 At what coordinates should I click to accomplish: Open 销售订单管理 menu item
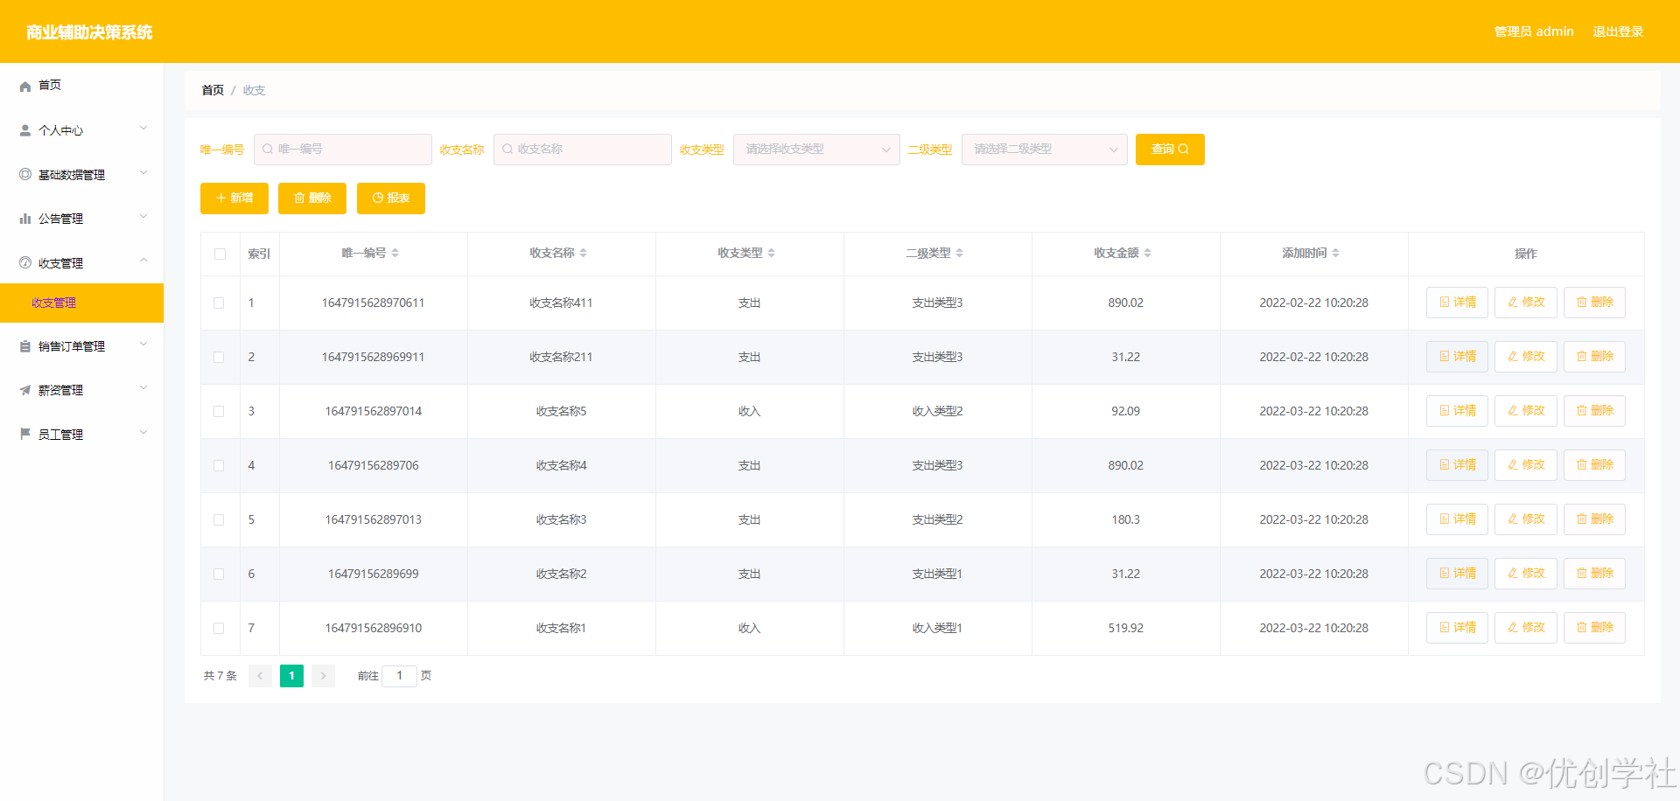click(82, 346)
